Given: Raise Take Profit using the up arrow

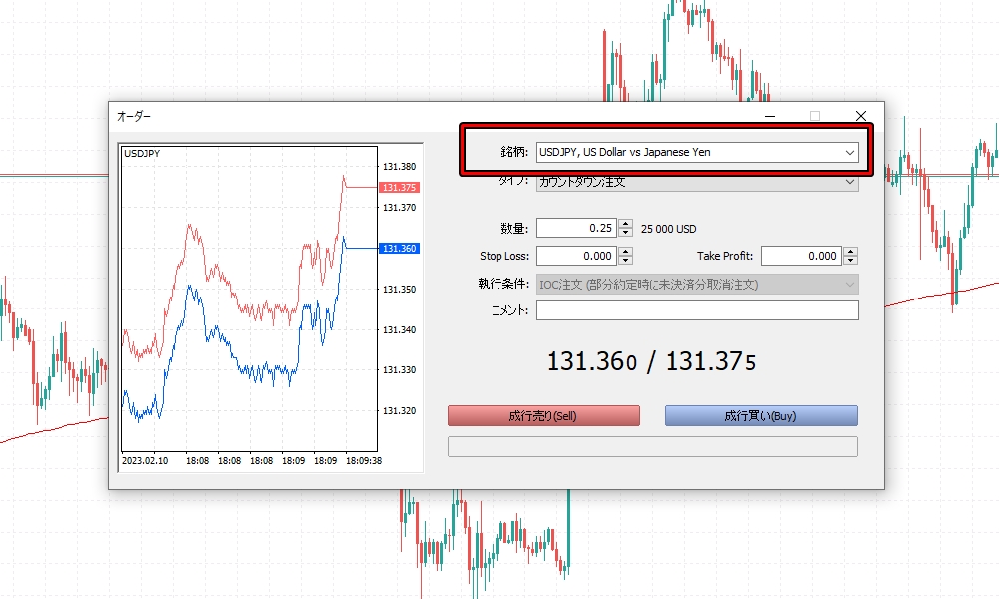Looking at the screenshot, I should (x=850, y=251).
